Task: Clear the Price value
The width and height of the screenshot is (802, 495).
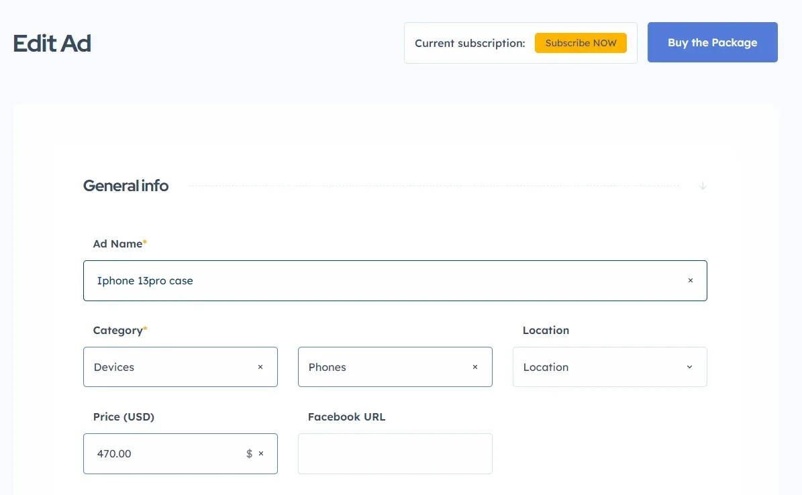Action: point(261,453)
